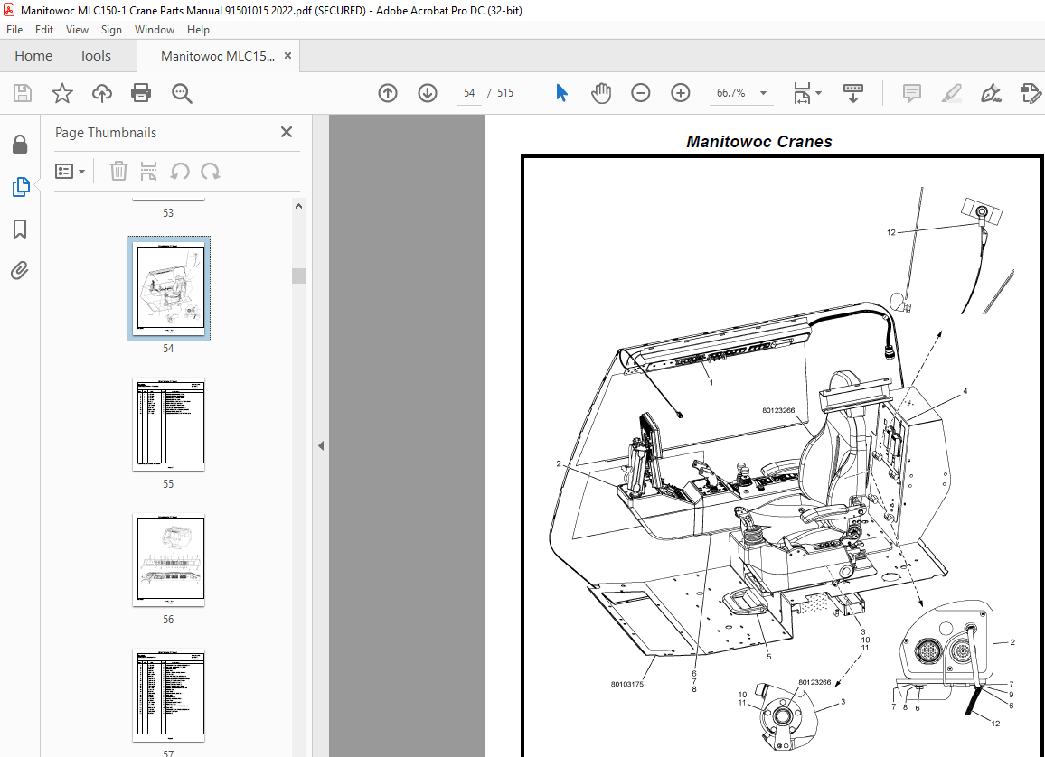Click the Manitowoc Cranes page heading
This screenshot has width=1045, height=757.
pos(759,142)
